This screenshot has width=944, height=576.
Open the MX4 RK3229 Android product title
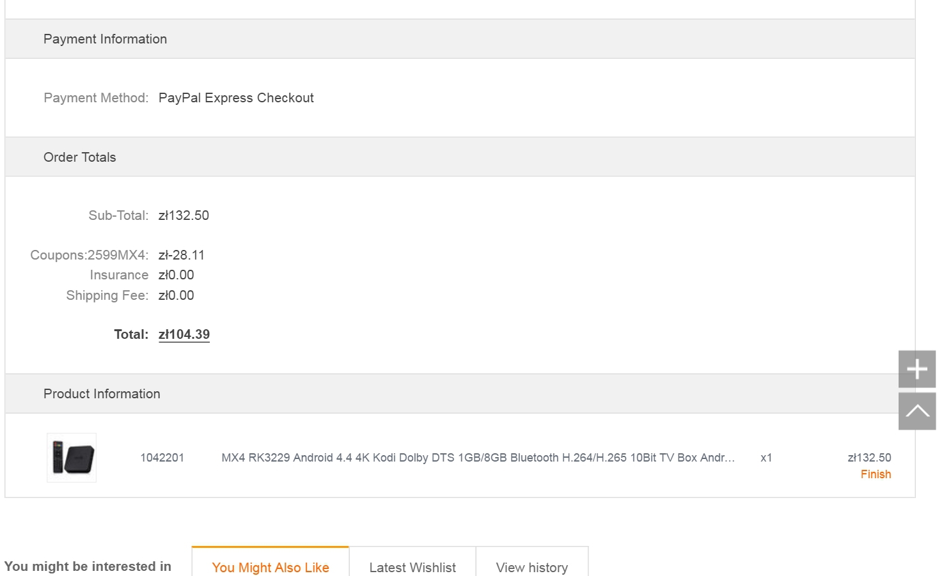coord(478,458)
